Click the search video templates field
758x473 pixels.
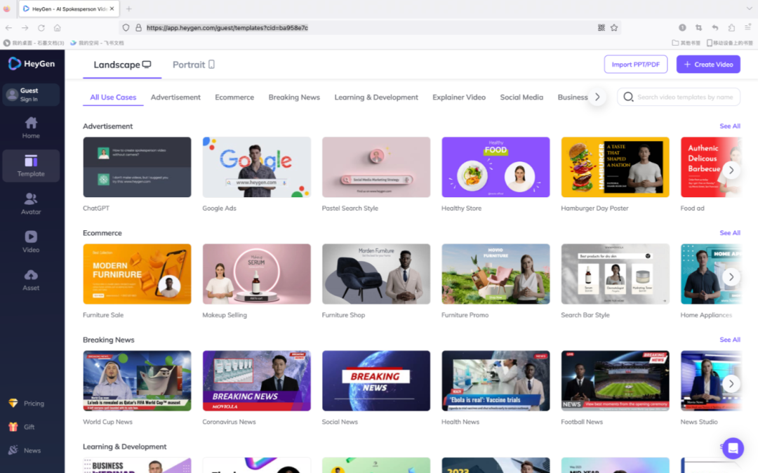click(679, 97)
